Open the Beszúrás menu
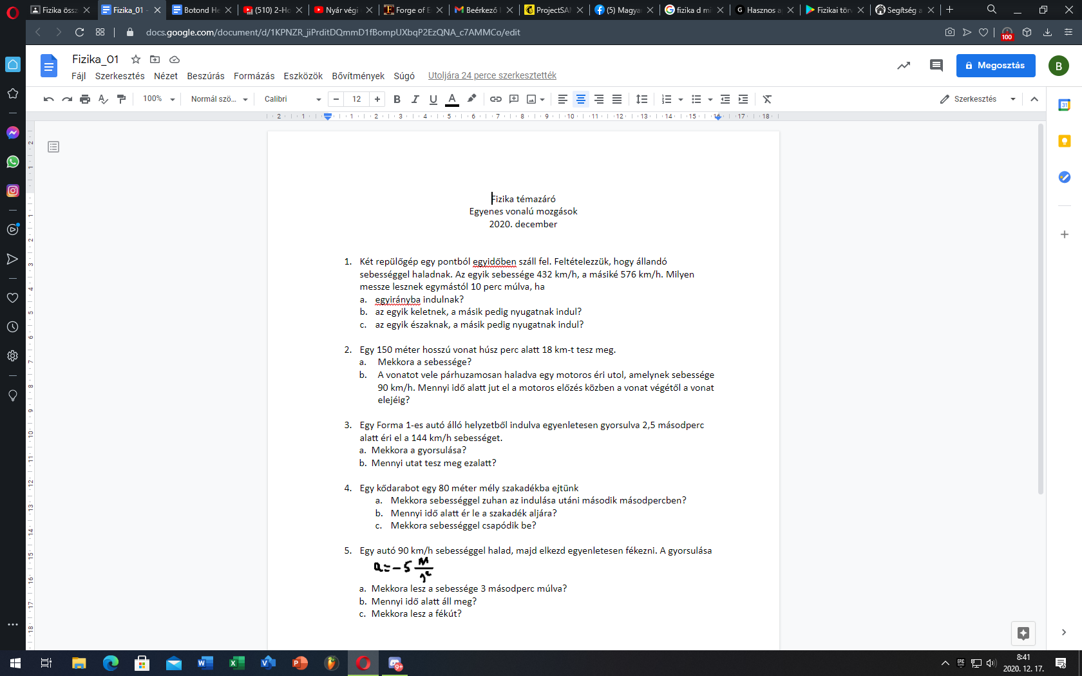1082x676 pixels. click(x=205, y=76)
